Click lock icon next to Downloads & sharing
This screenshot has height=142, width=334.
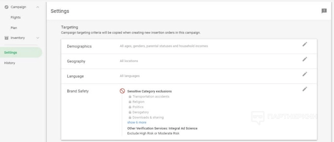tap(130, 118)
